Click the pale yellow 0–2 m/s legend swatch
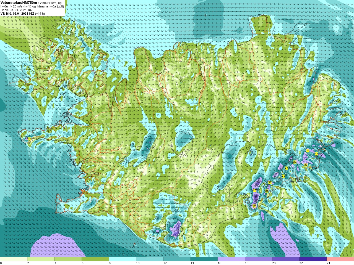This screenshot has width=354, height=265. click(x=14, y=259)
